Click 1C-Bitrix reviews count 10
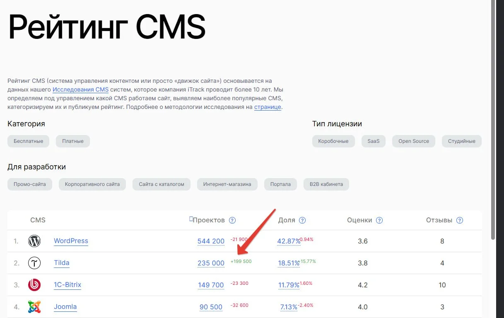 tap(442, 285)
